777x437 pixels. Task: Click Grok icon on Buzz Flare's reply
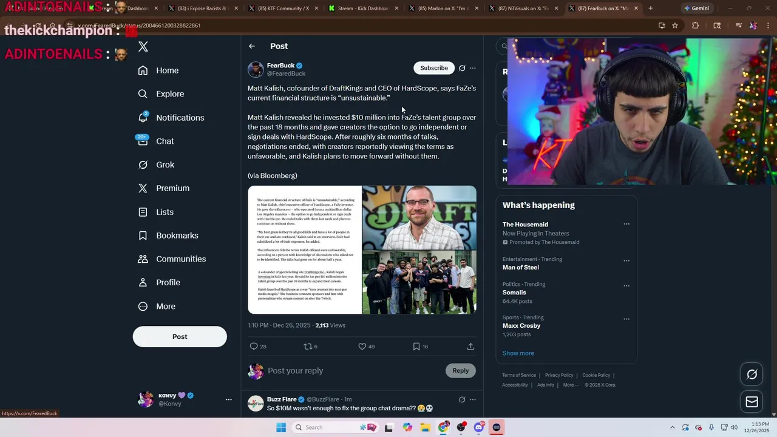pyautogui.click(x=462, y=399)
